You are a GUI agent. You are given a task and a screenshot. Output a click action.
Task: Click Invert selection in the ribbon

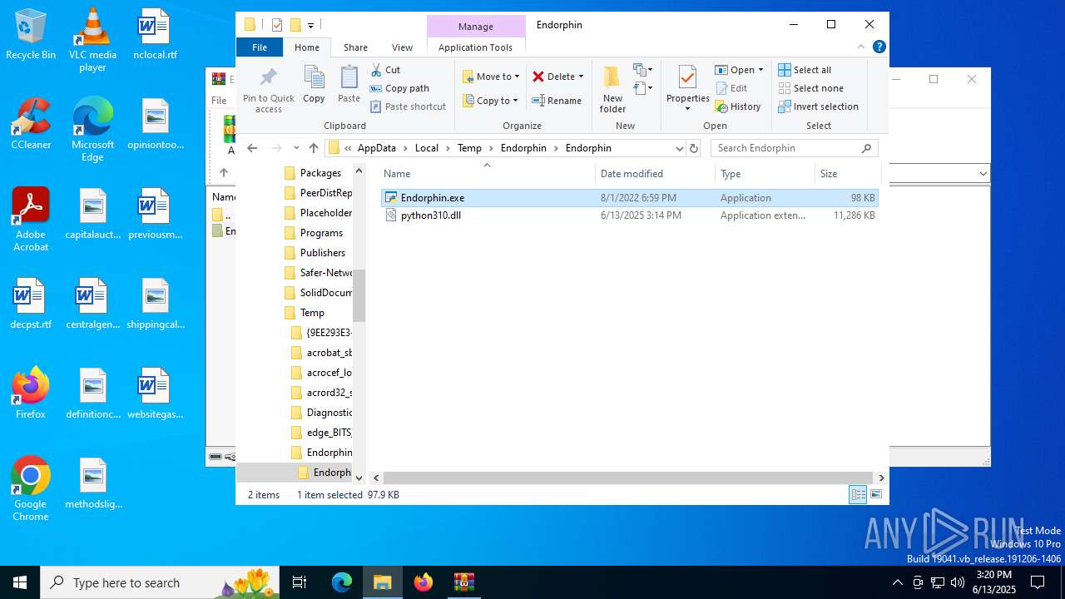[818, 106]
